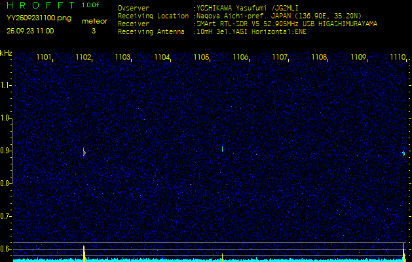Click the 0.6 kHz axis label
Image resolution: width=412 pixels, height=262 pixels.
pyautogui.click(x=6, y=249)
